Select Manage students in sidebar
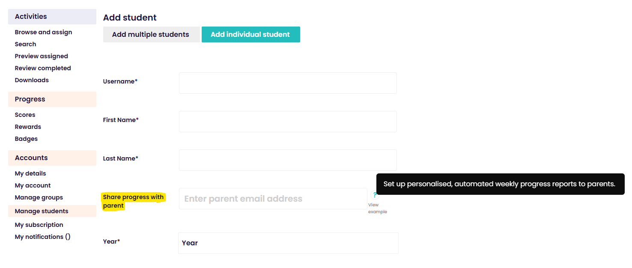 42,211
